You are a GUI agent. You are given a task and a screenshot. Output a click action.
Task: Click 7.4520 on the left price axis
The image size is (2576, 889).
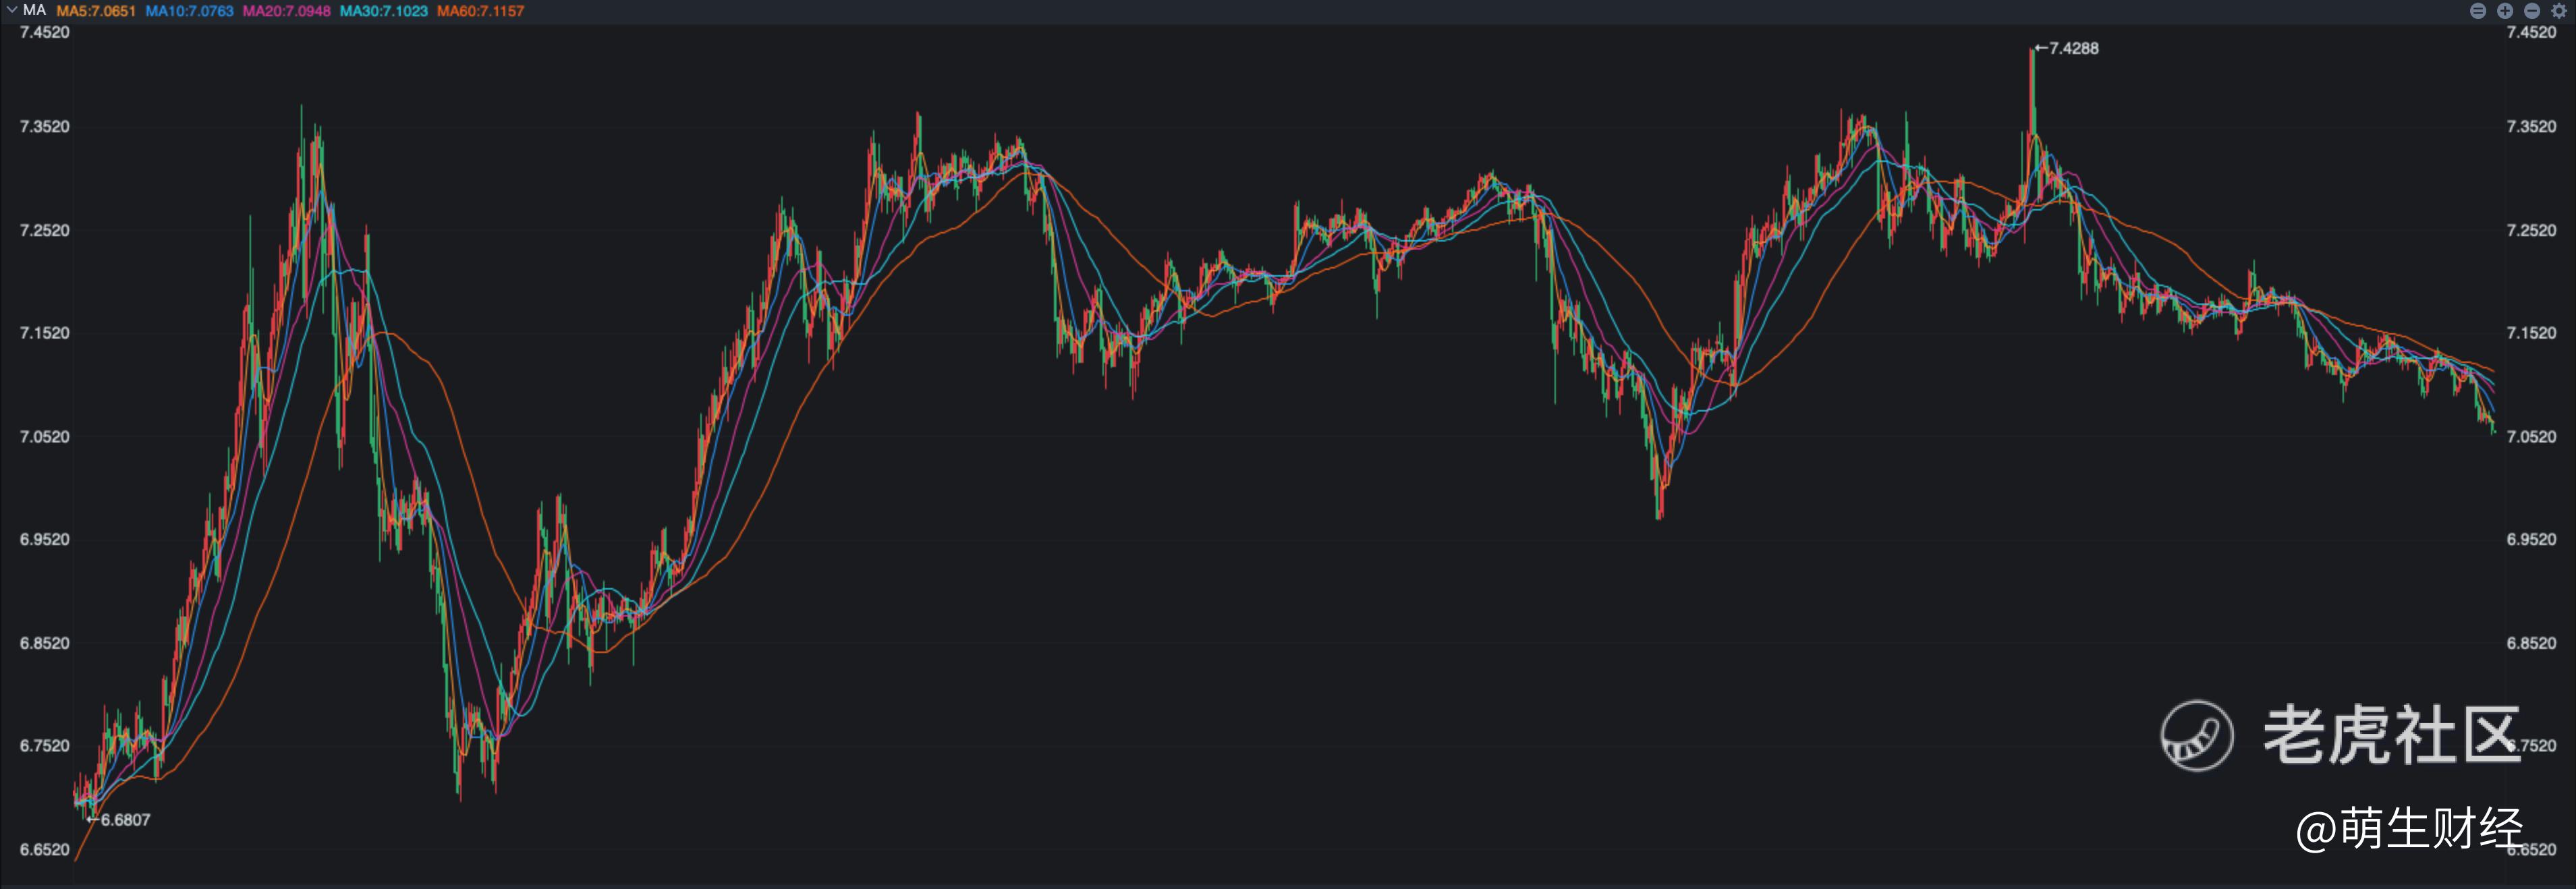pos(45,32)
